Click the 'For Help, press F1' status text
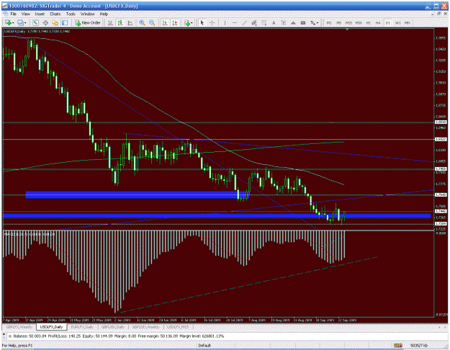This screenshot has height=350, width=450. click(17, 346)
